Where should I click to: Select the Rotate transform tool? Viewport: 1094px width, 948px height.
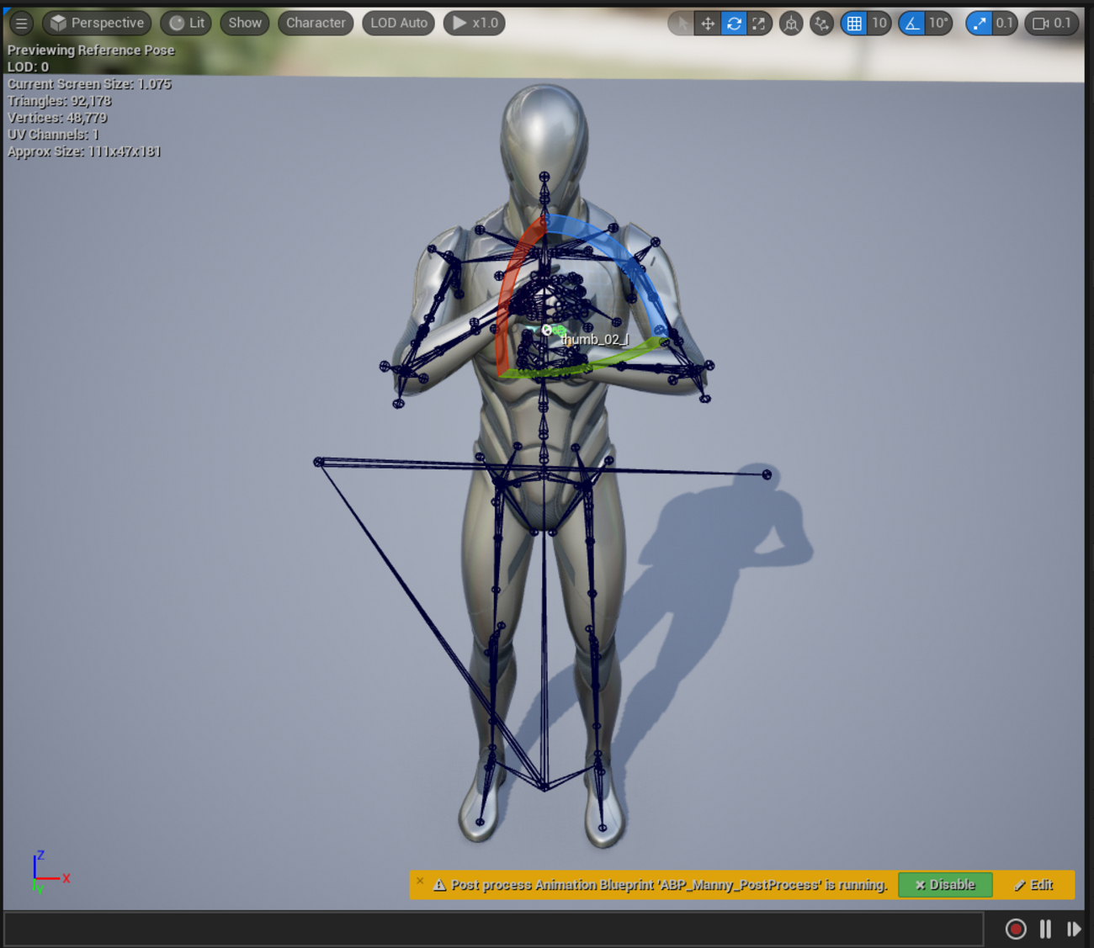coord(734,24)
